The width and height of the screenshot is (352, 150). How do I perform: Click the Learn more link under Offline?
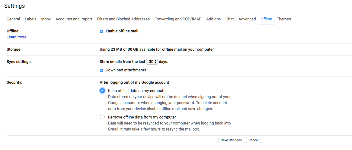pos(17,37)
